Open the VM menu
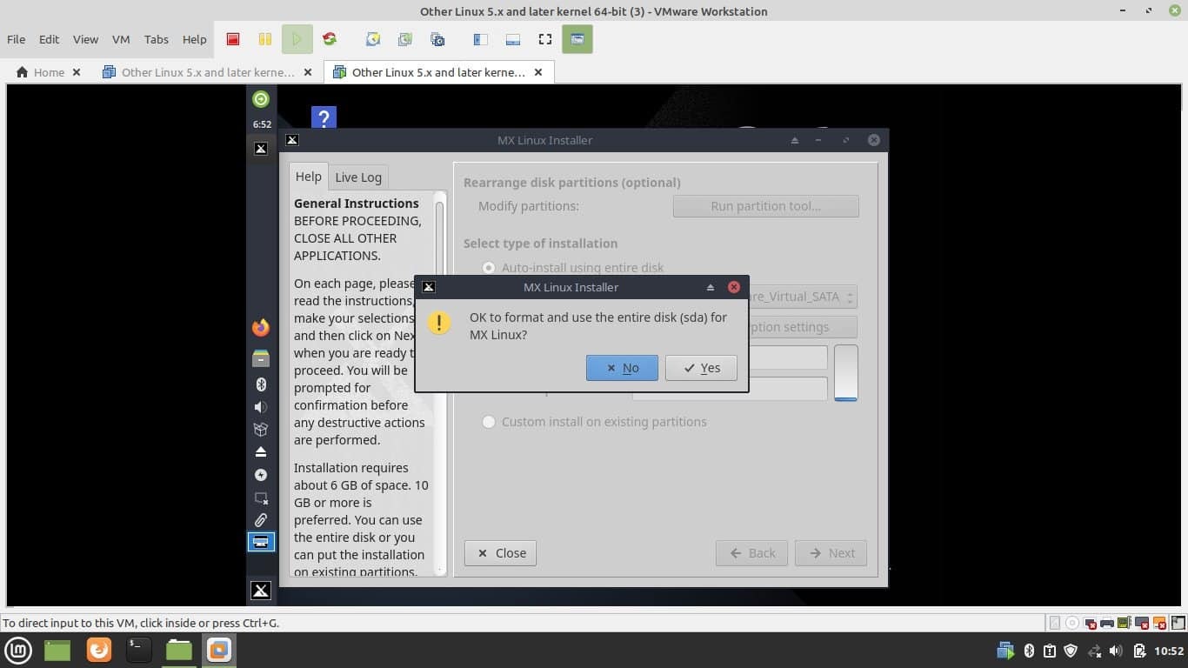Image resolution: width=1188 pixels, height=668 pixels. click(121, 39)
